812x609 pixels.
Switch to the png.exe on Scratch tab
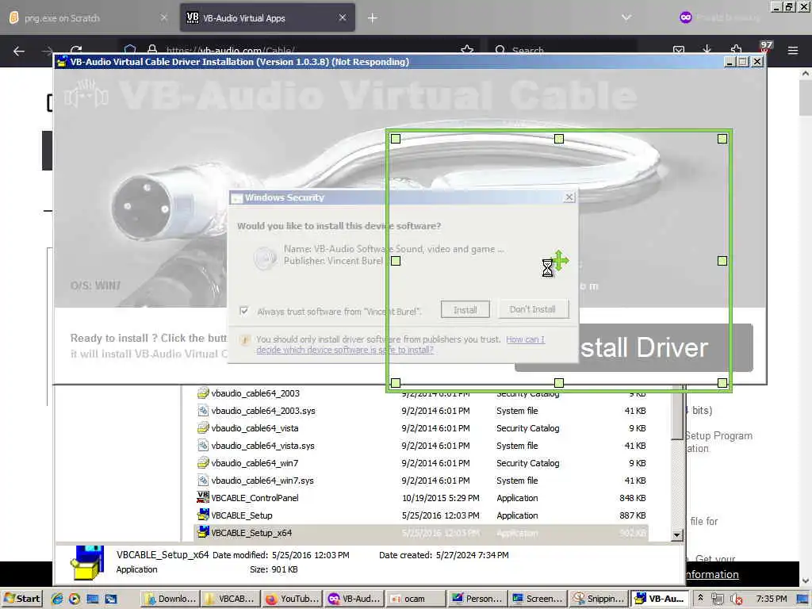point(90,18)
